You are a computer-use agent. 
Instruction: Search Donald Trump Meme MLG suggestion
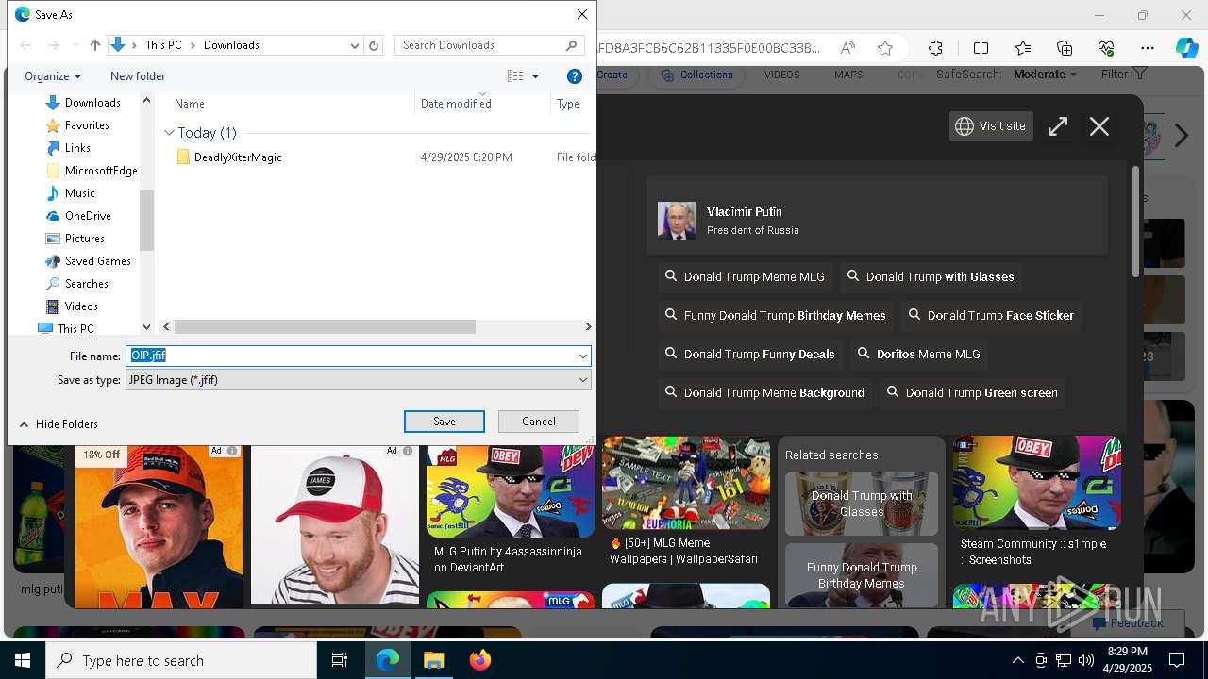click(745, 277)
